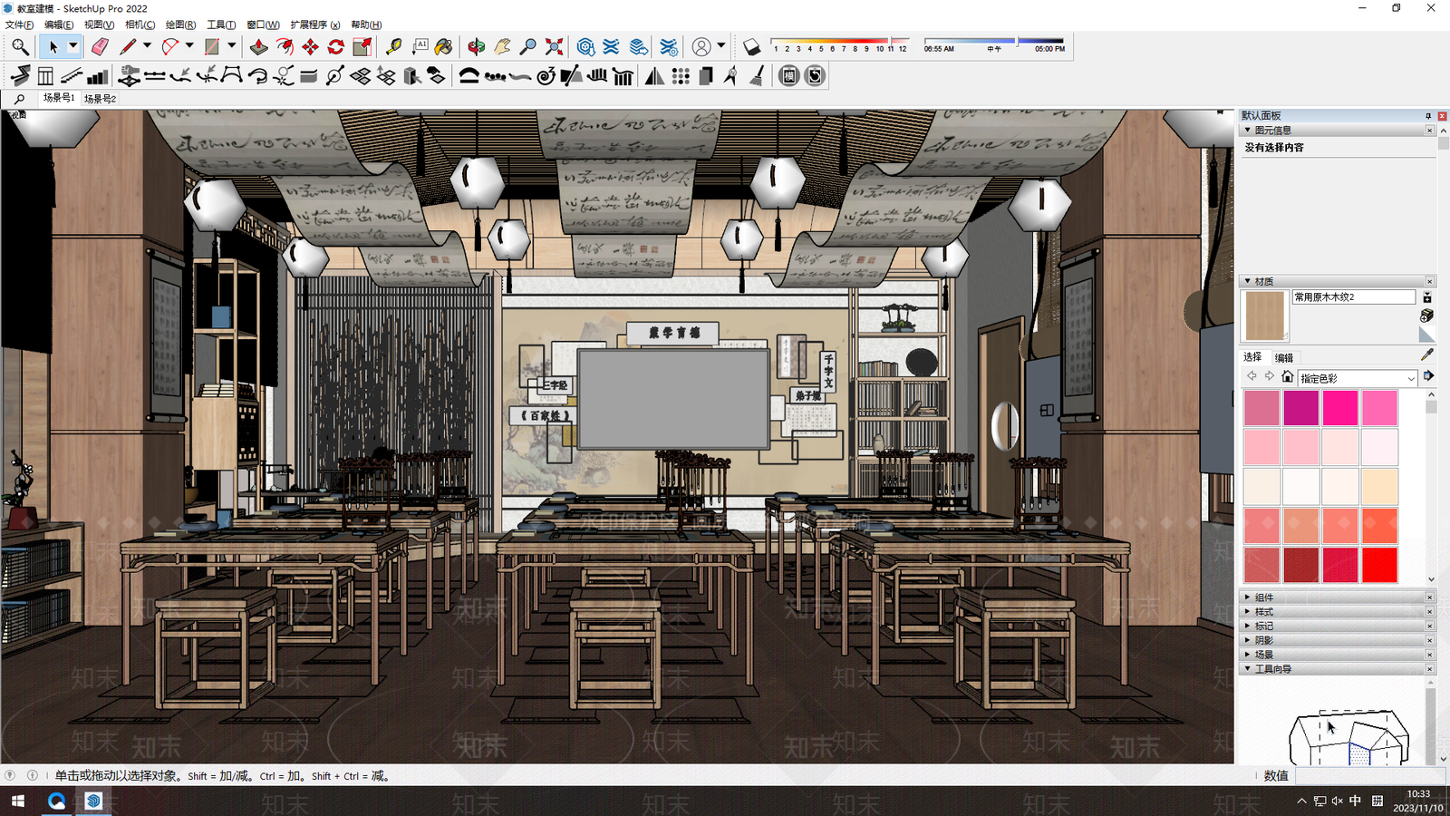Open the 文件(F) menu
Image resolution: width=1450 pixels, height=816 pixels.
(19, 24)
